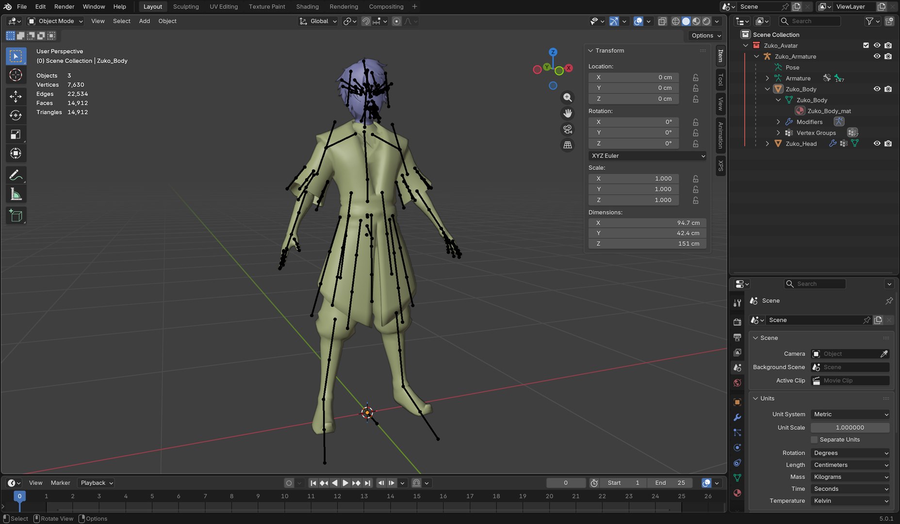The width and height of the screenshot is (900, 524).
Task: Enable the Separate Units checkbox
Action: coord(814,440)
